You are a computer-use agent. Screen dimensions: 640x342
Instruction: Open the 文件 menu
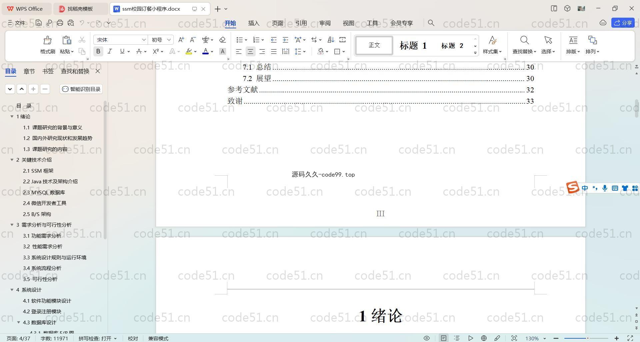pyautogui.click(x=17, y=23)
